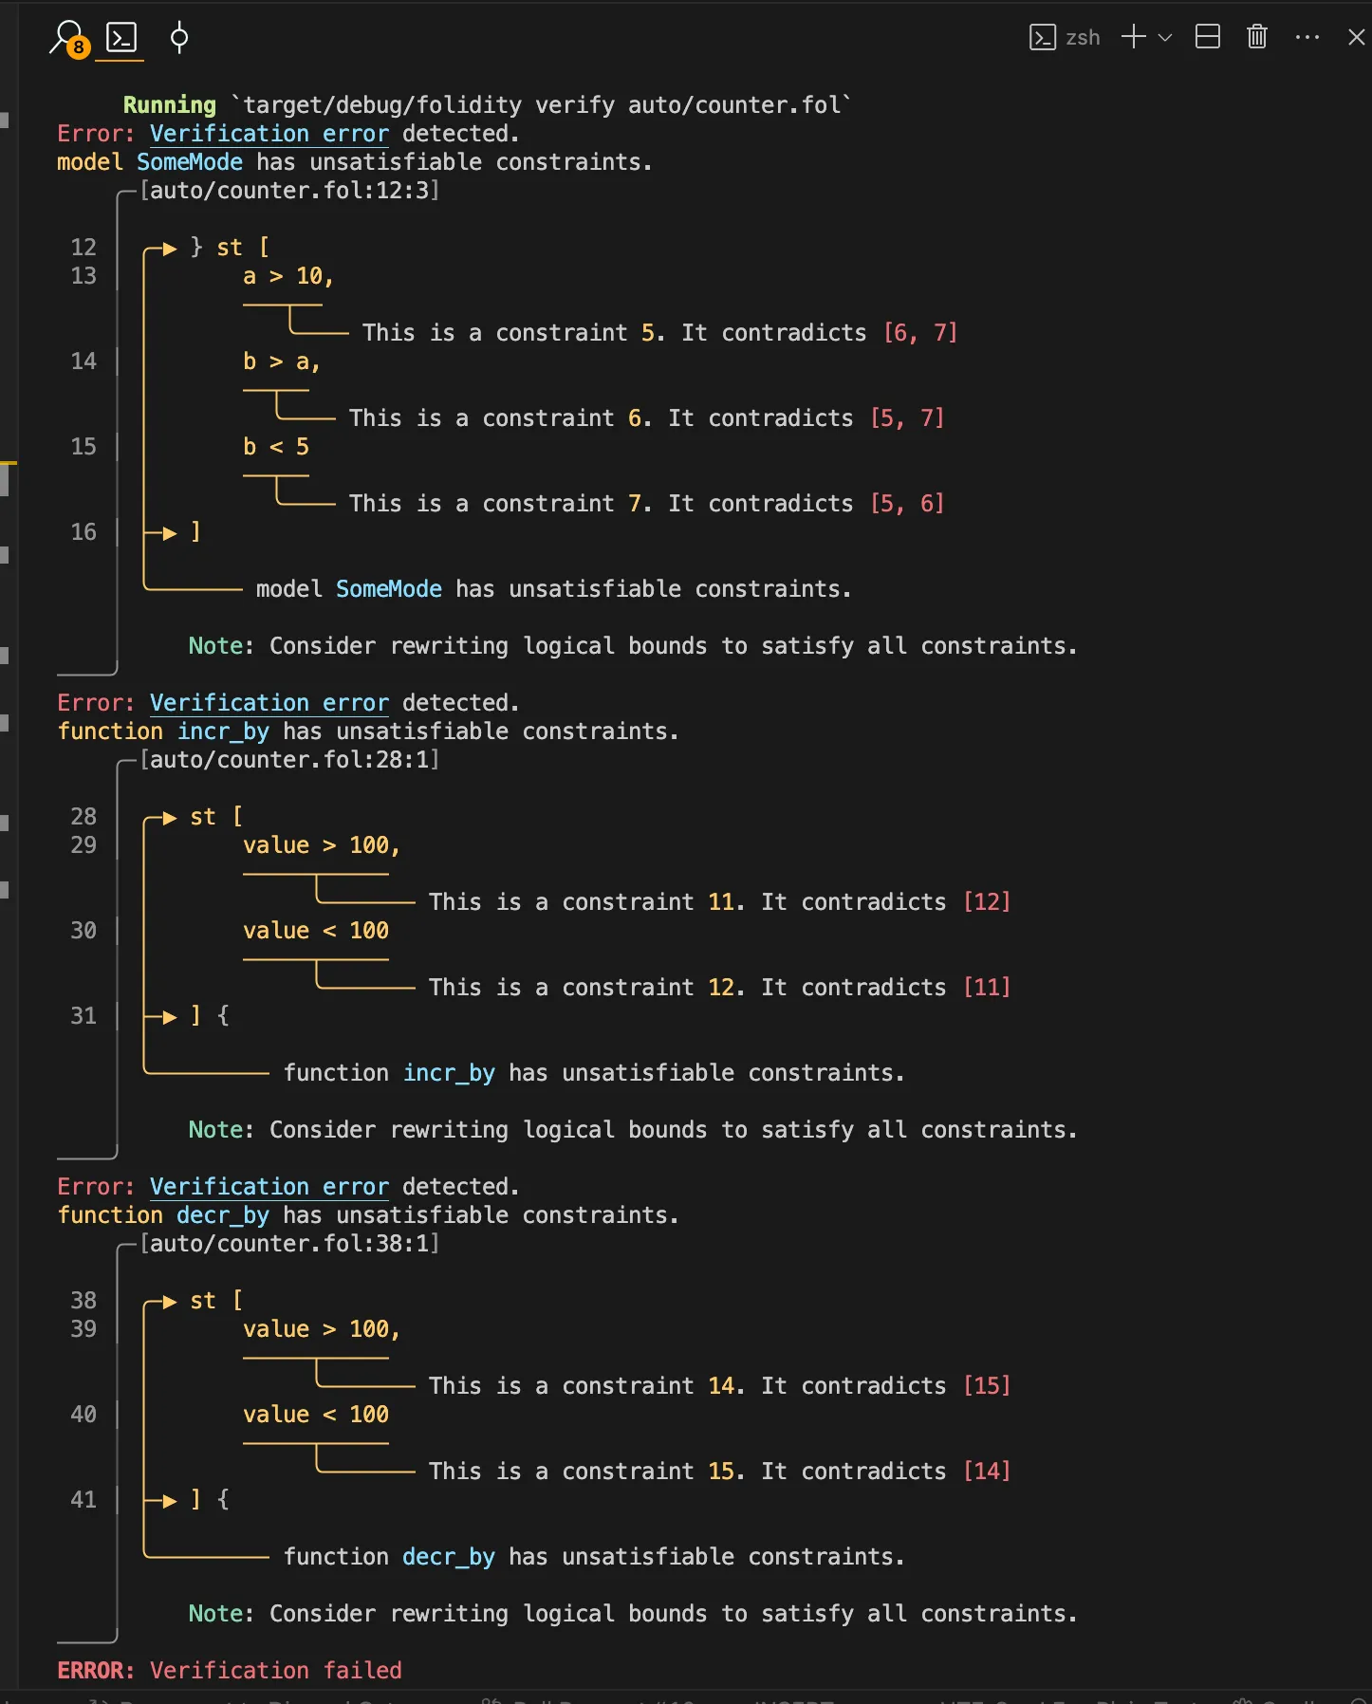Close the terminal panel
This screenshot has height=1704, width=1372.
click(1356, 37)
